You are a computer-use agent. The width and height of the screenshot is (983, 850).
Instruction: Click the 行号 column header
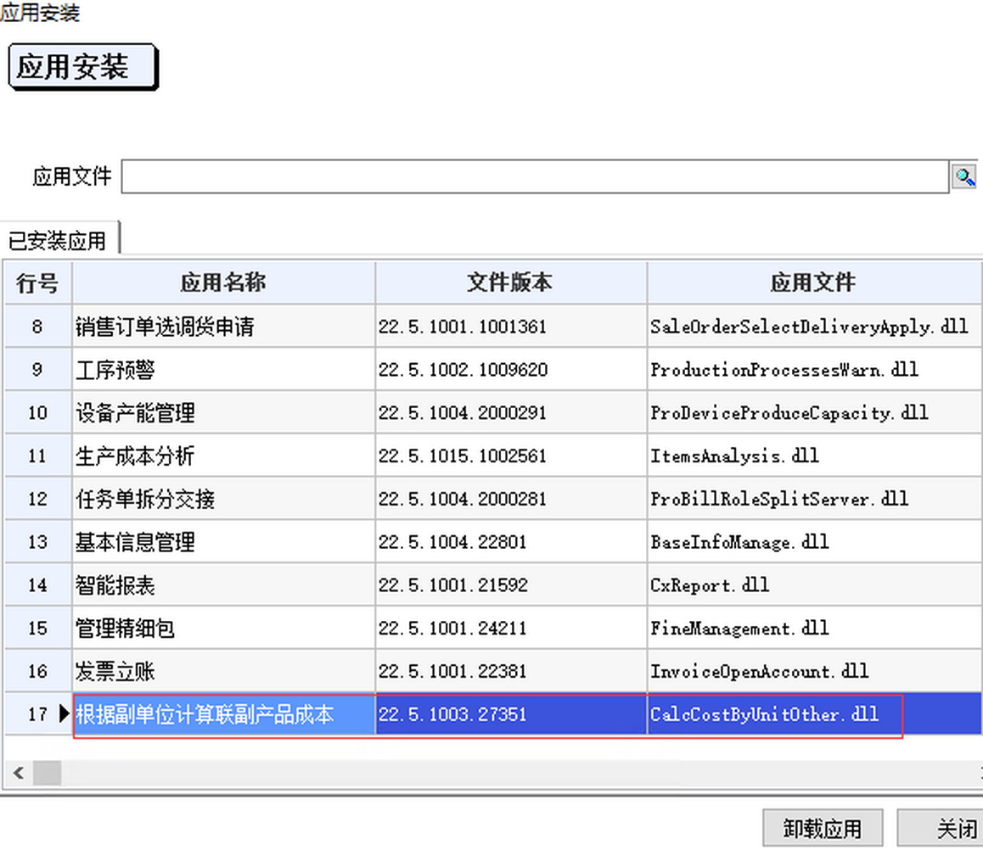pos(37,282)
